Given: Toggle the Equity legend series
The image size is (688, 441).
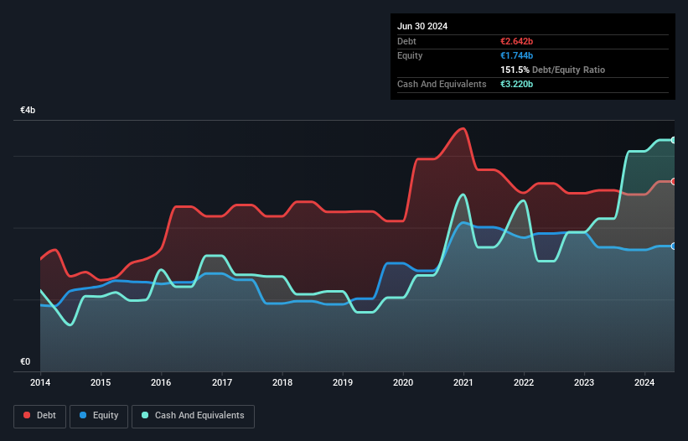Looking at the screenshot, I should [x=99, y=416].
